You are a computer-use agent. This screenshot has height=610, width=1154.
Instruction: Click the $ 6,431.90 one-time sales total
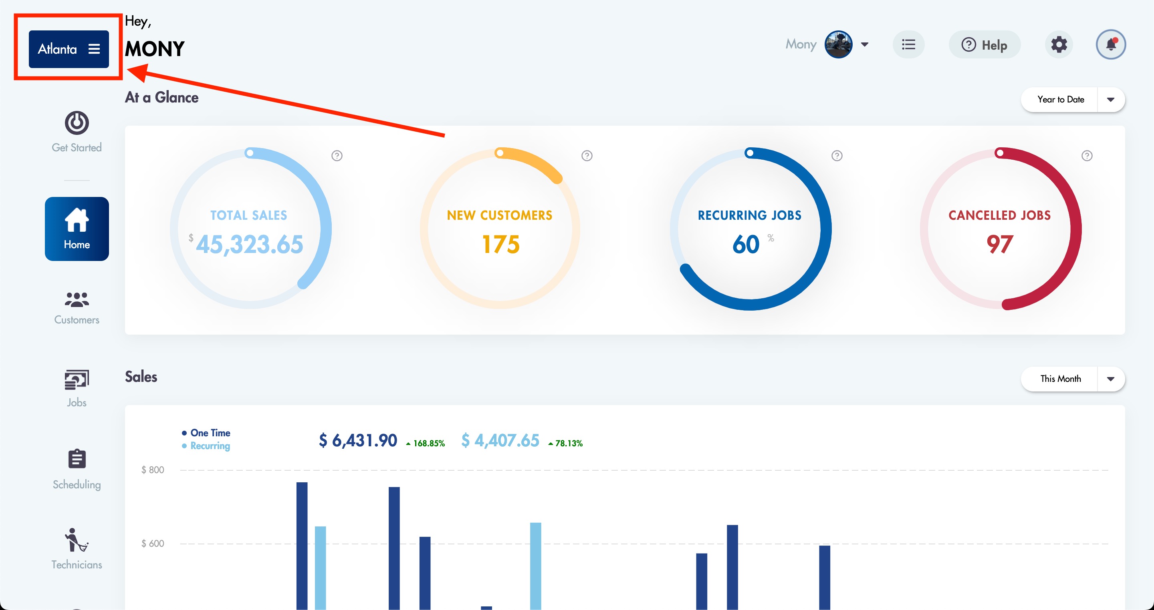(x=358, y=440)
